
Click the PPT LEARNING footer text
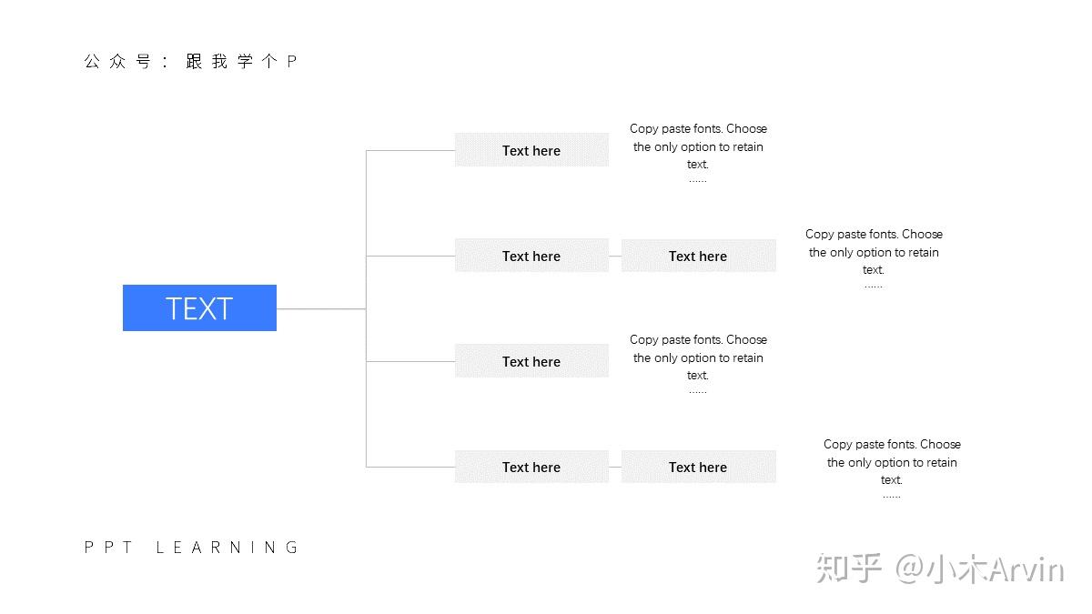pyautogui.click(x=191, y=547)
